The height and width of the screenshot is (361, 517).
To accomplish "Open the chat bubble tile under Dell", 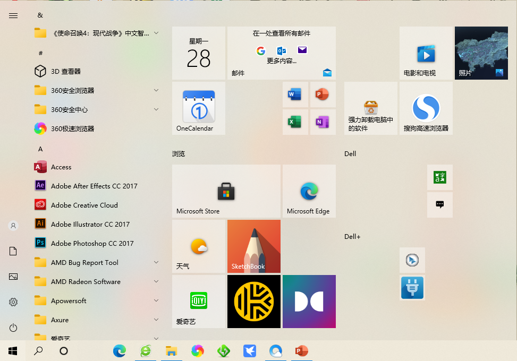I will point(440,205).
